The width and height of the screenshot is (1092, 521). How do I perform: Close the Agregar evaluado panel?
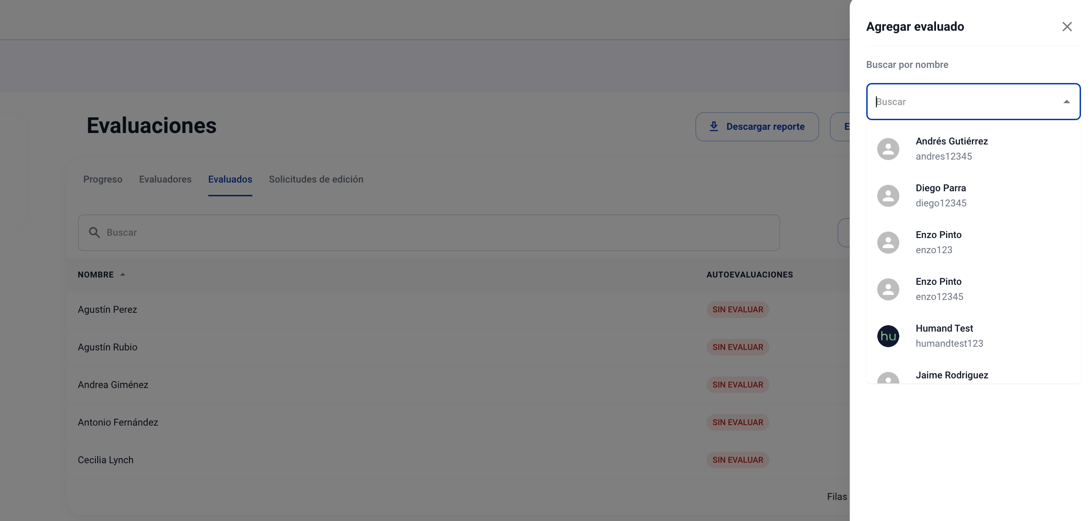[x=1067, y=27]
